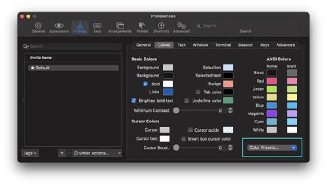
Task: Disable the Bold color checkbox
Action: click(x=145, y=84)
